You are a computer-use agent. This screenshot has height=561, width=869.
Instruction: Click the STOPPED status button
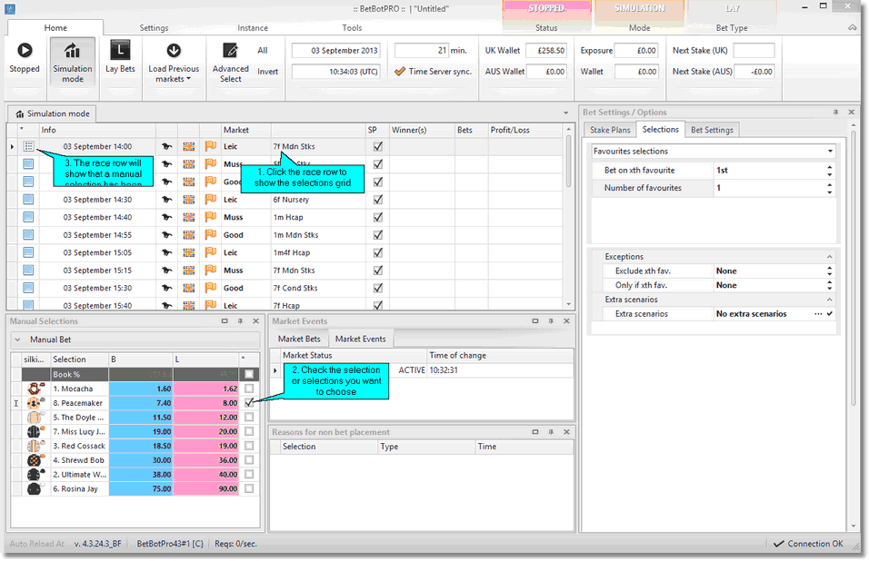pyautogui.click(x=546, y=9)
